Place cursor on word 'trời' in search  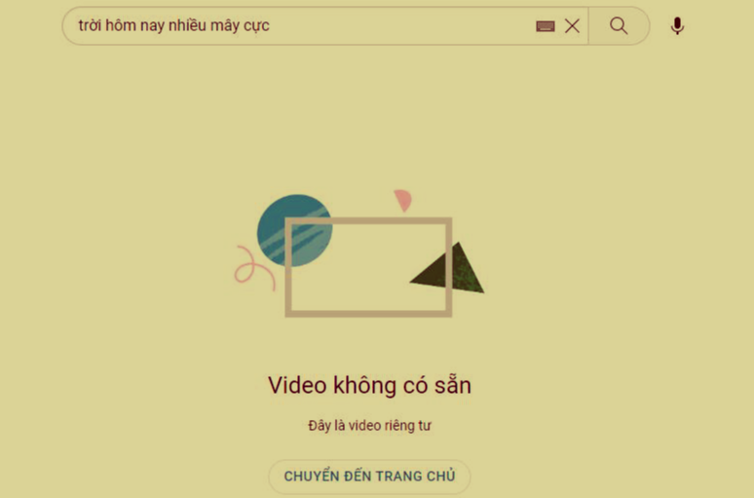[90, 25]
